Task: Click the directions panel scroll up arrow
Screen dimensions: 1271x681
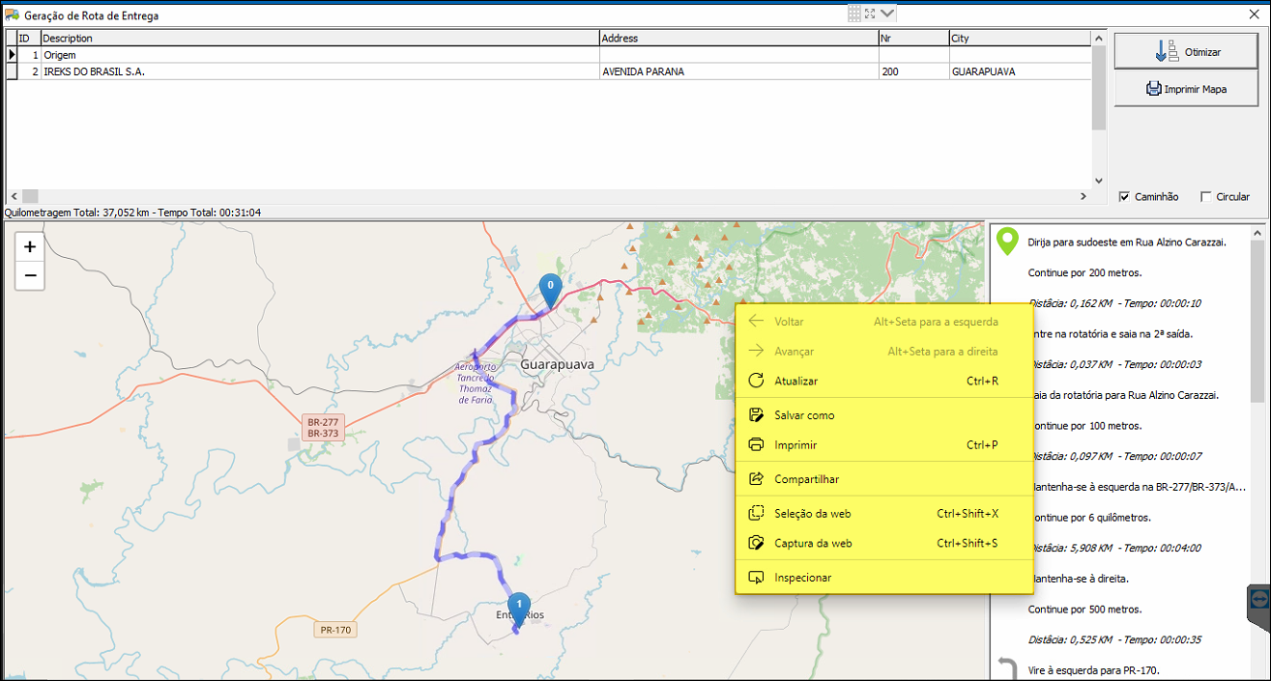Action: 1257,233
